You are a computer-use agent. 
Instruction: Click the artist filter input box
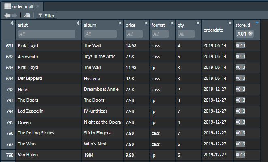pyautogui.click(x=47, y=34)
